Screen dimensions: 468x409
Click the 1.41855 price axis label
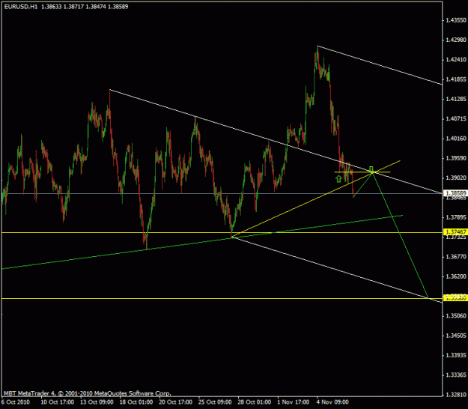pyautogui.click(x=456, y=79)
